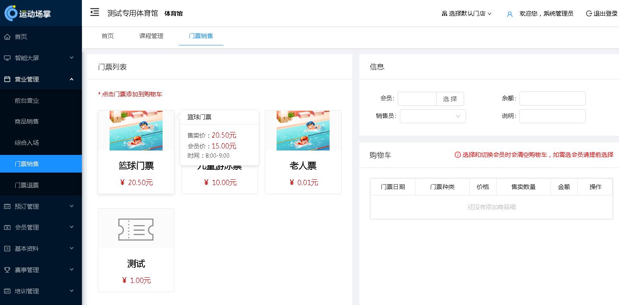The height and width of the screenshot is (305, 619).
Task: Click the user icon beside 欢迎您
Action: point(510,14)
